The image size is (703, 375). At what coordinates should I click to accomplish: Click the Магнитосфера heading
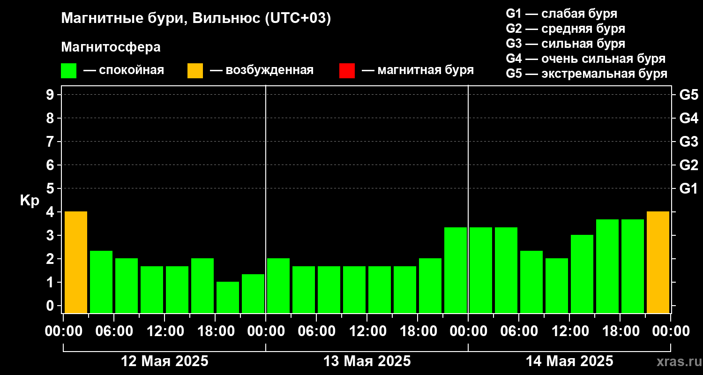pos(111,47)
